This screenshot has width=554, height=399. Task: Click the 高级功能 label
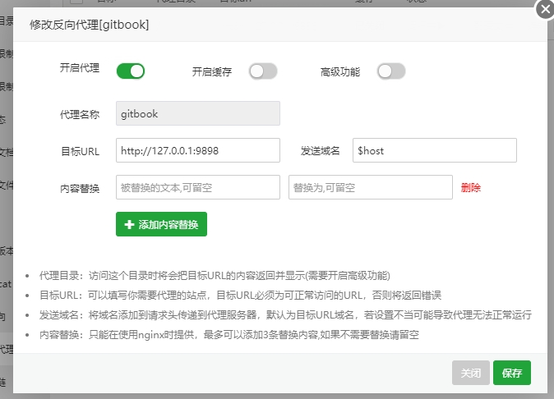[340, 72]
